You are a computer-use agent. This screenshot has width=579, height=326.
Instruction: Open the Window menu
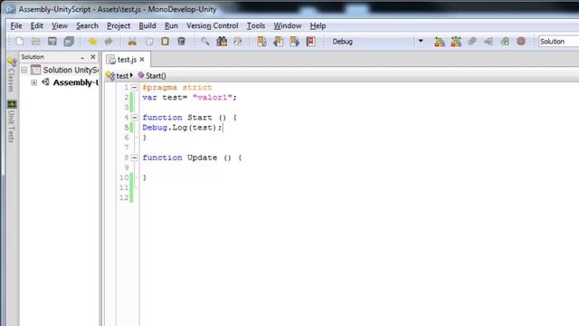(x=288, y=26)
